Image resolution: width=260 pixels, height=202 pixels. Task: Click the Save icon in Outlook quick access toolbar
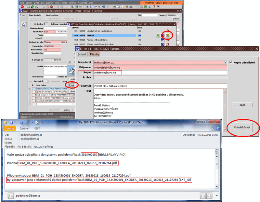[11, 123]
